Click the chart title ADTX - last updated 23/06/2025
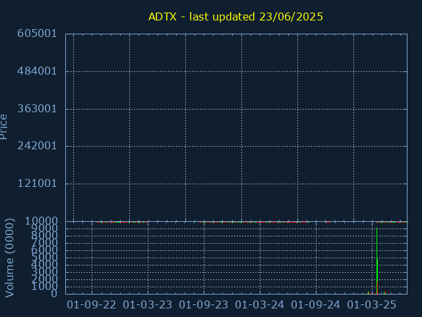The width and height of the screenshot is (422, 317). 235,17
